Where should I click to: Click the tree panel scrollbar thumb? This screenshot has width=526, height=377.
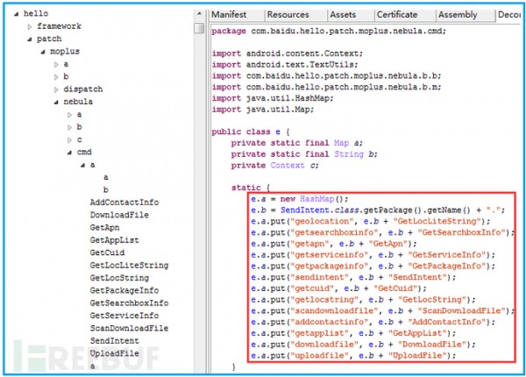(199, 28)
